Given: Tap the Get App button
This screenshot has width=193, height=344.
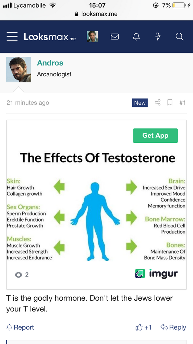Looking at the screenshot, I should click(155, 136).
